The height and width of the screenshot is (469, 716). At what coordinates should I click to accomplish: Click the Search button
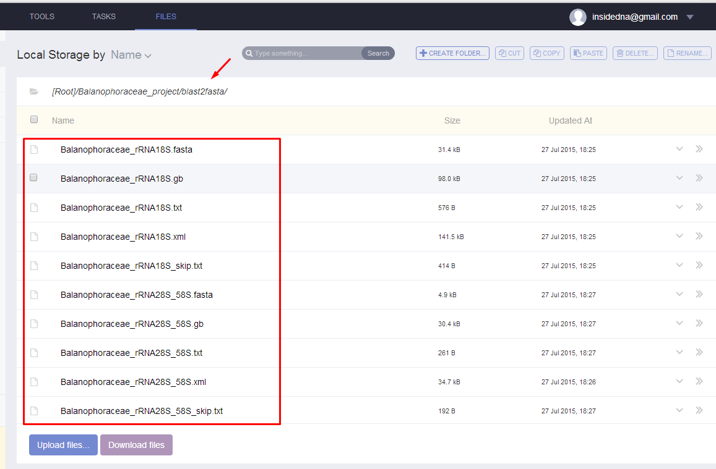[x=378, y=53]
